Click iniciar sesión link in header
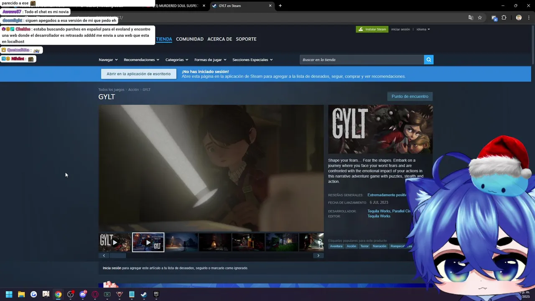The height and width of the screenshot is (301, 535). 400,29
